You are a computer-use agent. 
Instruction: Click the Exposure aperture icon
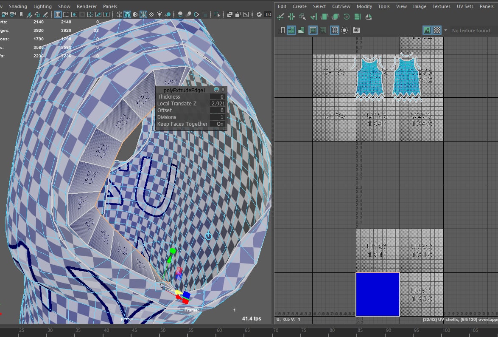259,14
